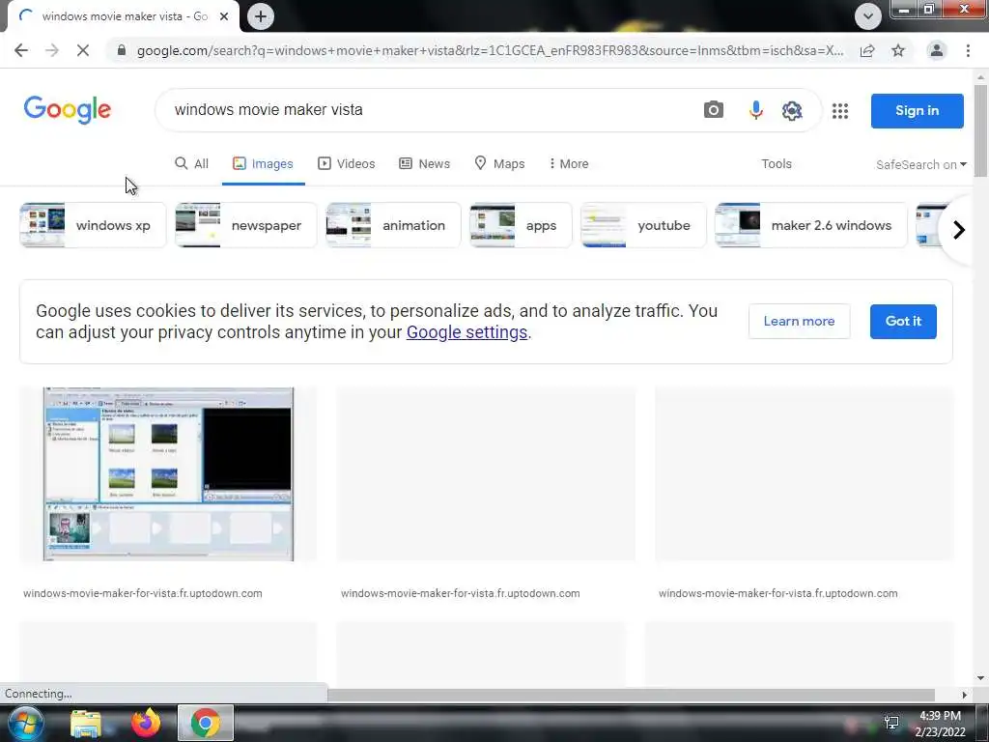Open the News tab
This screenshot has width=989, height=742.
425,164
